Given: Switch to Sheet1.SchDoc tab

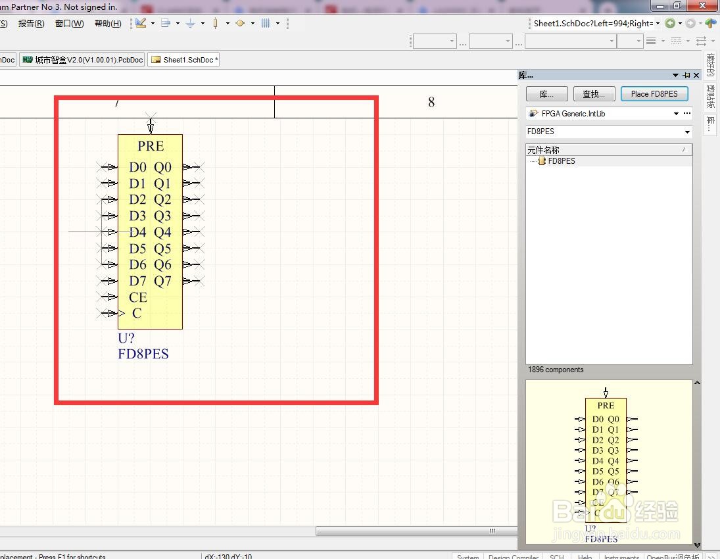Looking at the screenshot, I should tap(183, 60).
